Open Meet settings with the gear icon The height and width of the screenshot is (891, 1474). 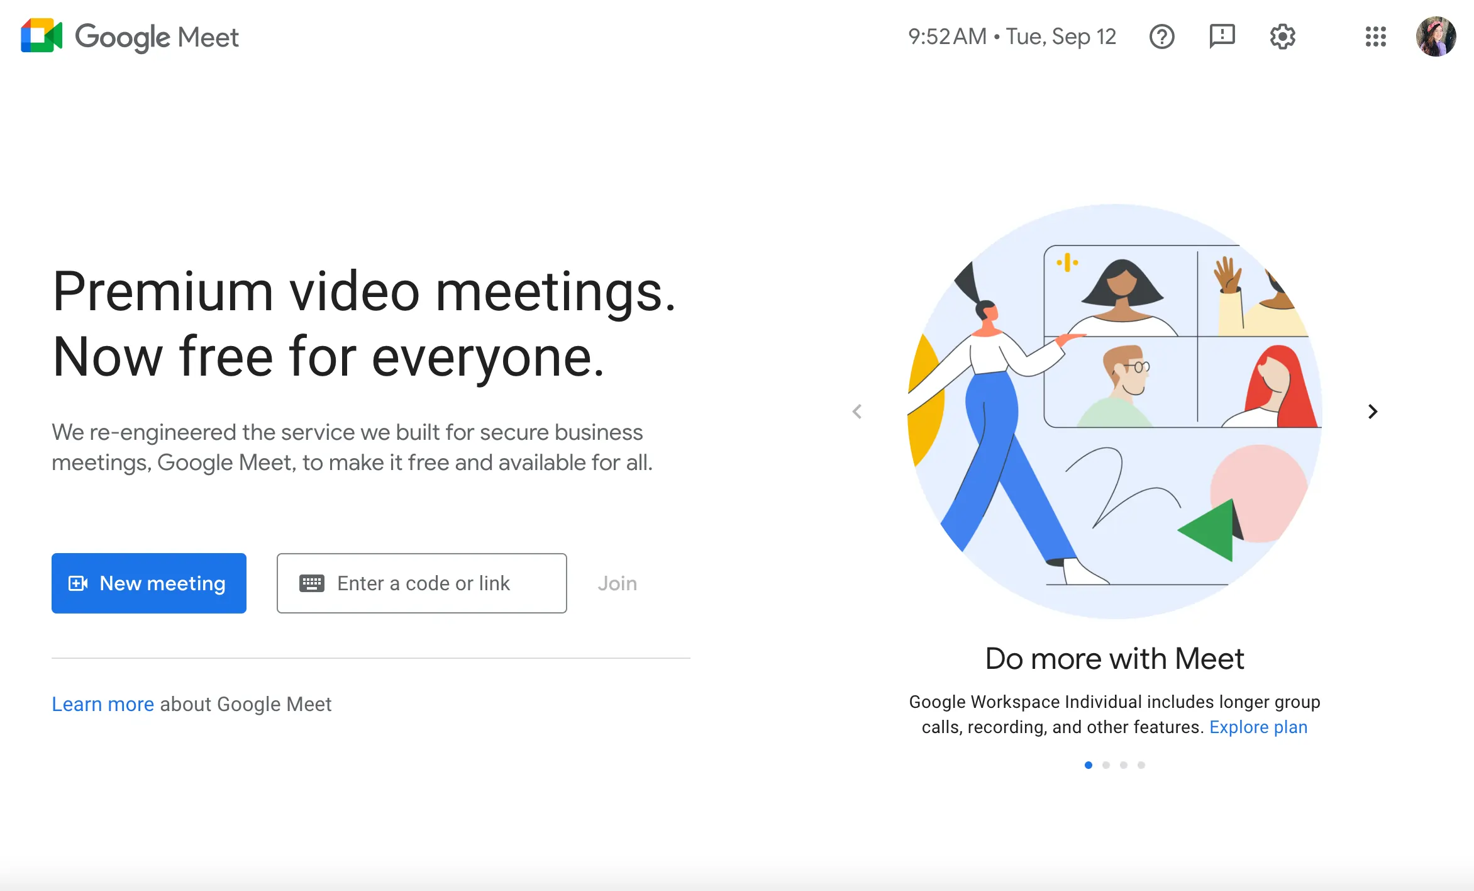pos(1282,36)
